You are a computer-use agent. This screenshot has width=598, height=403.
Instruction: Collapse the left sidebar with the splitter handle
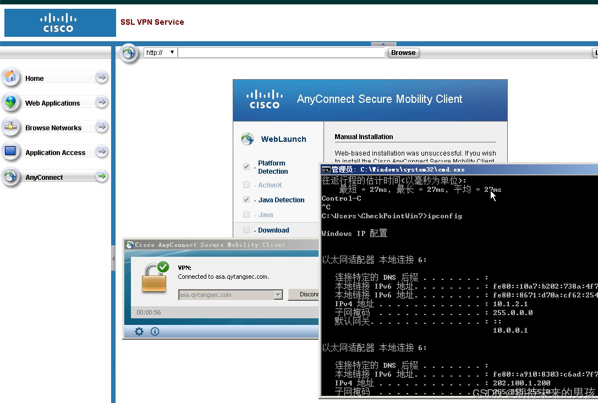coord(113,258)
